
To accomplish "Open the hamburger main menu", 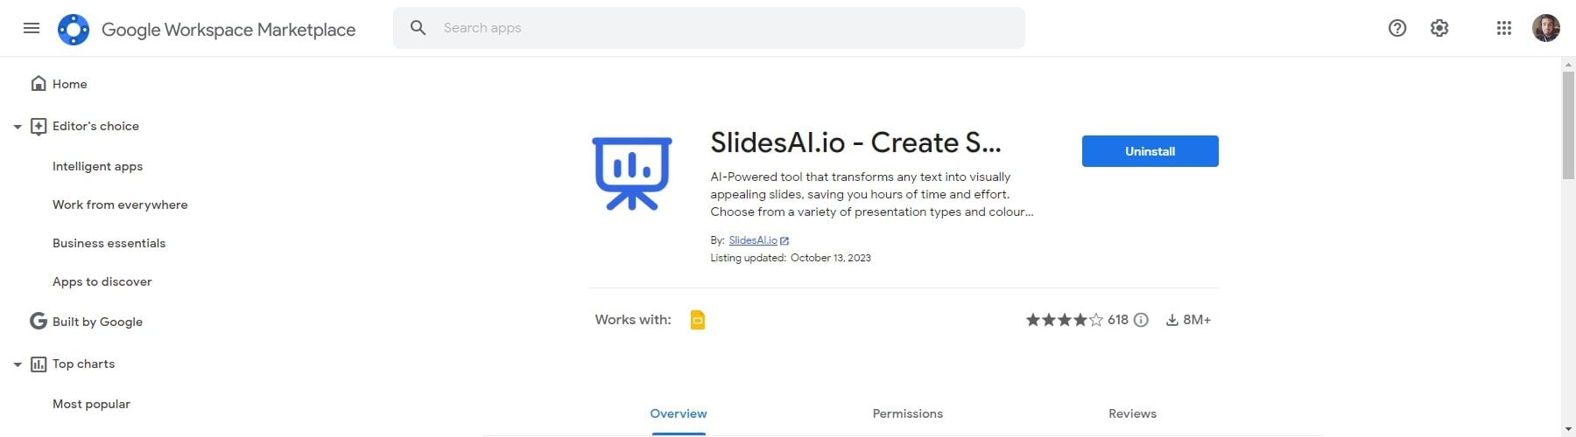I will point(32,28).
